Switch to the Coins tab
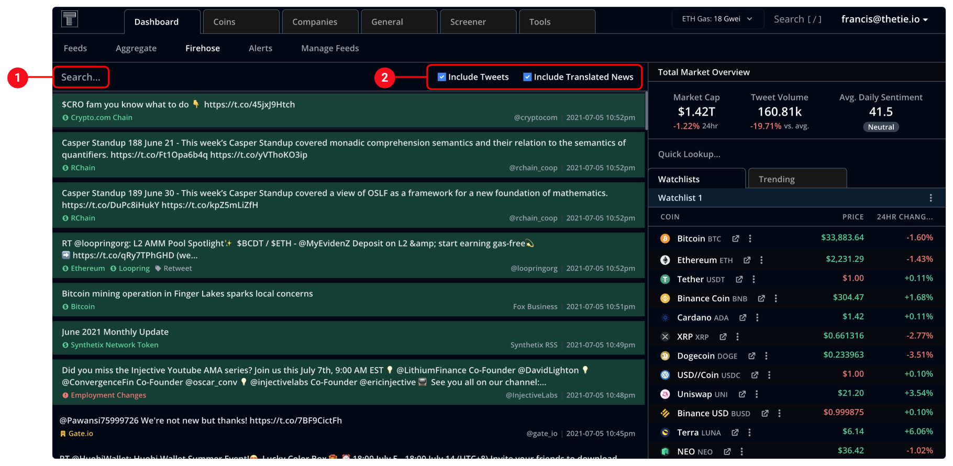 pyautogui.click(x=241, y=22)
